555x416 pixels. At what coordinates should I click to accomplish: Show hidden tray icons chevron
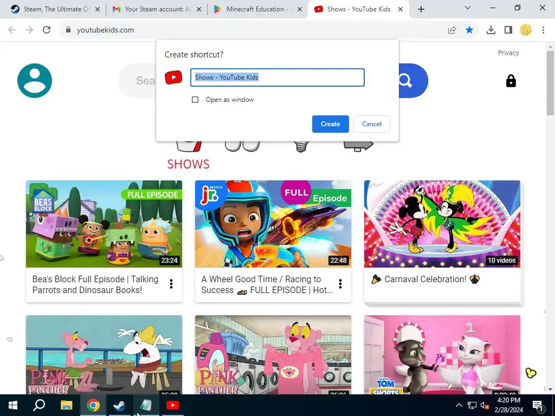459,405
